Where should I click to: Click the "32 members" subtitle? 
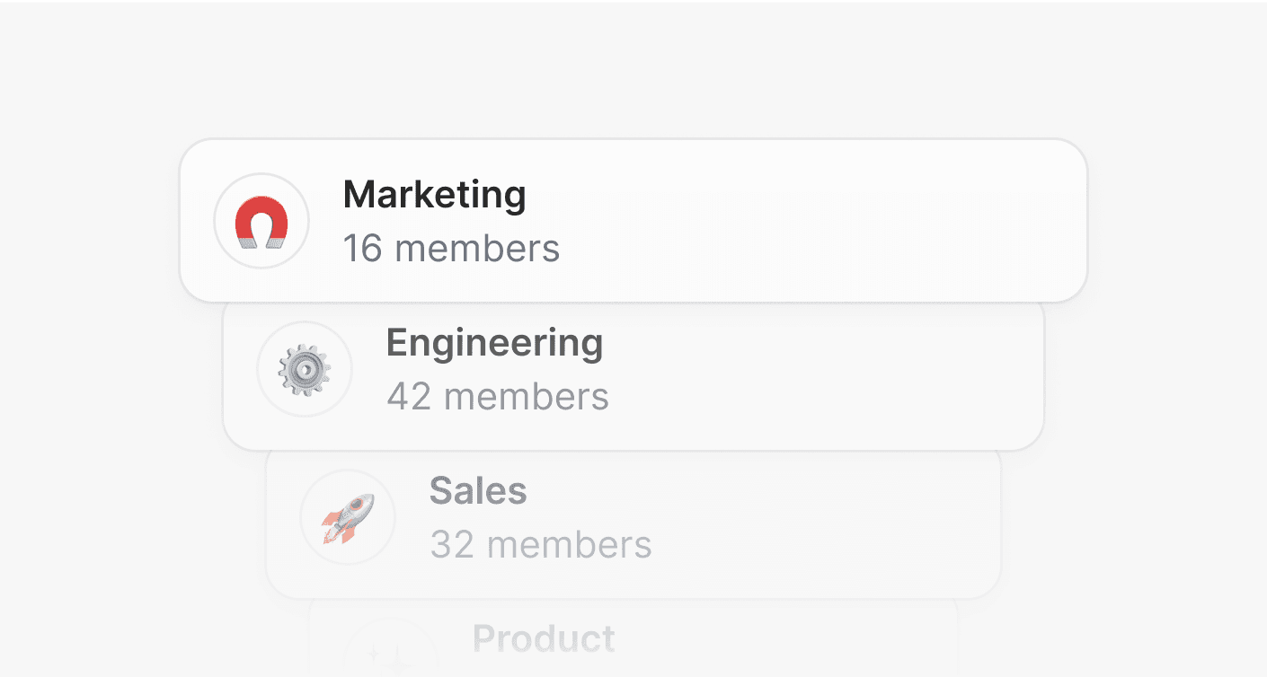click(x=540, y=545)
